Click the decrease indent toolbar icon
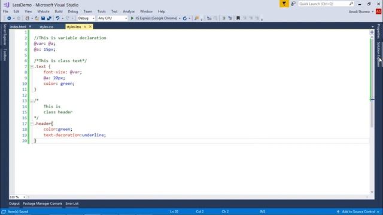 click(x=209, y=19)
